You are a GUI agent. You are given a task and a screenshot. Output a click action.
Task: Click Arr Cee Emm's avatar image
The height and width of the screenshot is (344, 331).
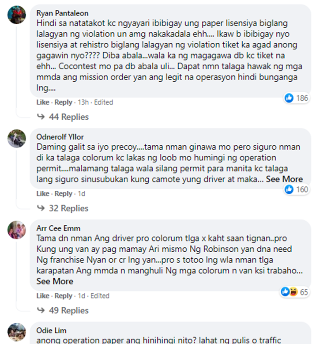17,230
